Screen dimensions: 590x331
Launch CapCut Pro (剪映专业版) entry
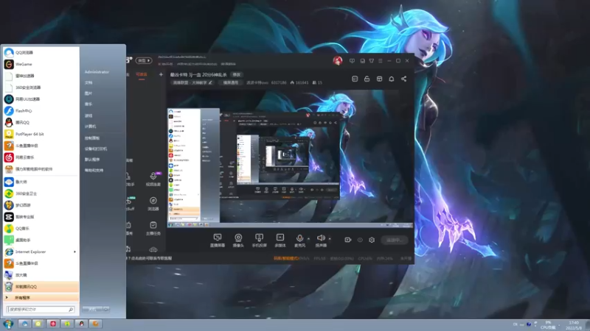41,216
